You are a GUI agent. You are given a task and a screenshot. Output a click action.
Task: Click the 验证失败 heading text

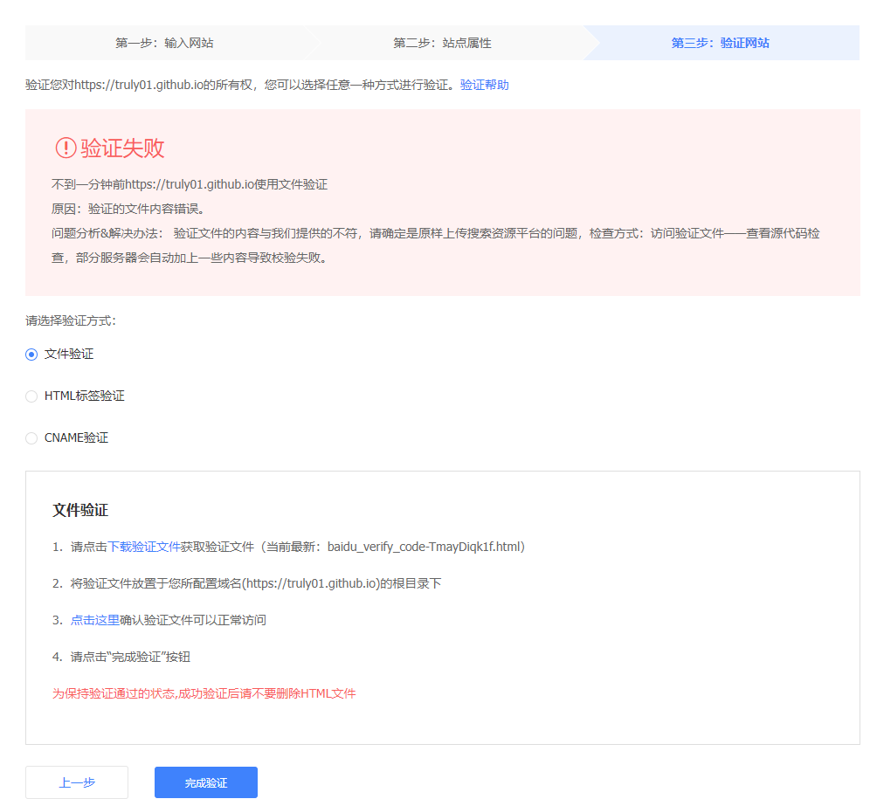(x=122, y=148)
